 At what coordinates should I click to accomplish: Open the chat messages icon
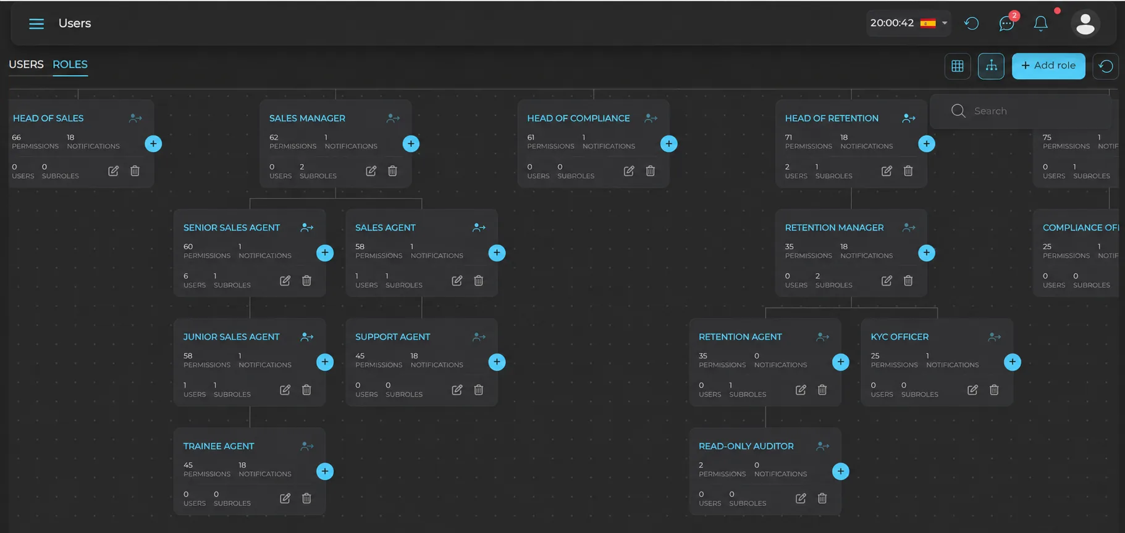pyautogui.click(x=1006, y=23)
